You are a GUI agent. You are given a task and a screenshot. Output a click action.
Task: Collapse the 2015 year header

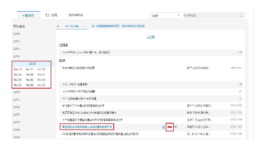(x=32, y=64)
